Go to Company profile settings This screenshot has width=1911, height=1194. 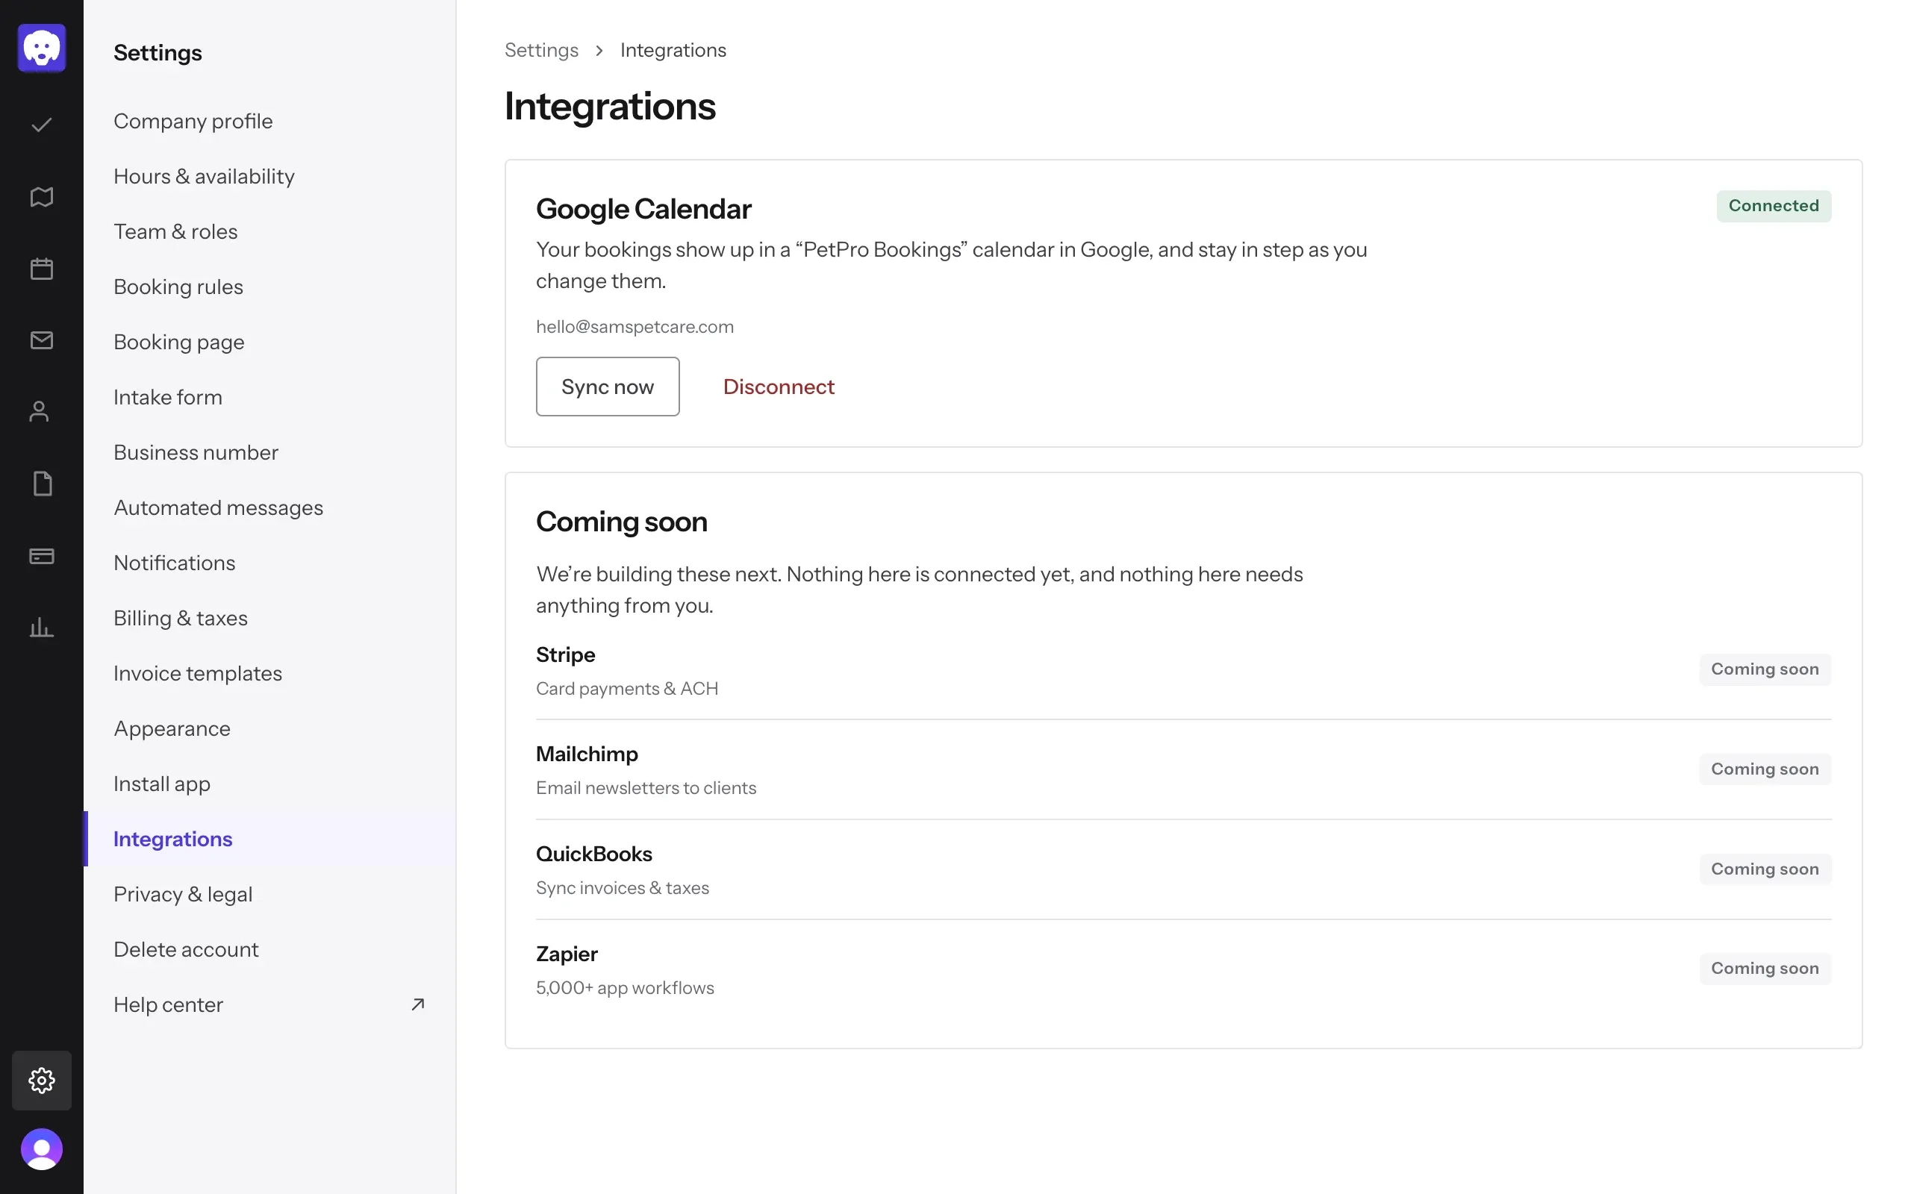pyautogui.click(x=269, y=121)
